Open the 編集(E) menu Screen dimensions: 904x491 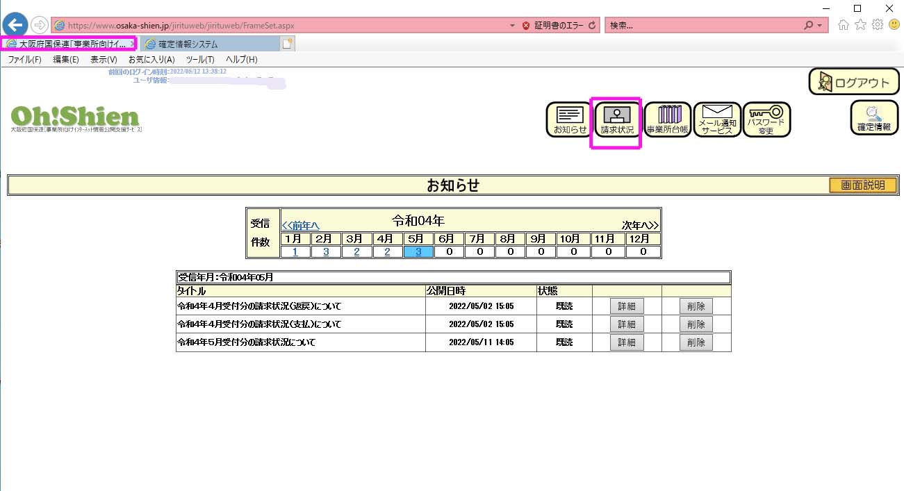pyautogui.click(x=66, y=60)
